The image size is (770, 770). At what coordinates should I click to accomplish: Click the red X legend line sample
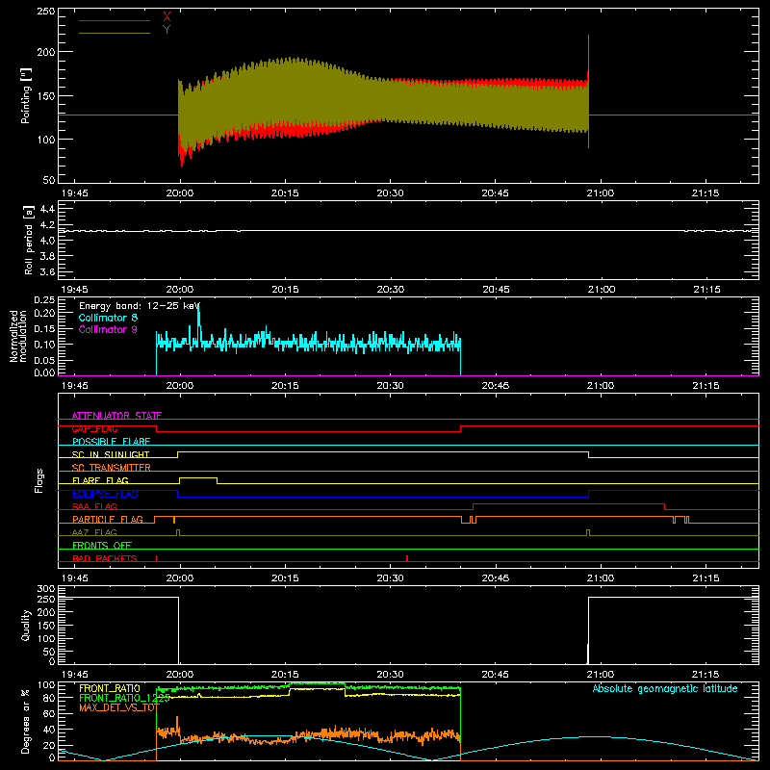tap(115, 20)
